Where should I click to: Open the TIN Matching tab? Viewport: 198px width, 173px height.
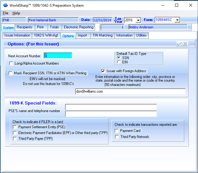[103, 36]
